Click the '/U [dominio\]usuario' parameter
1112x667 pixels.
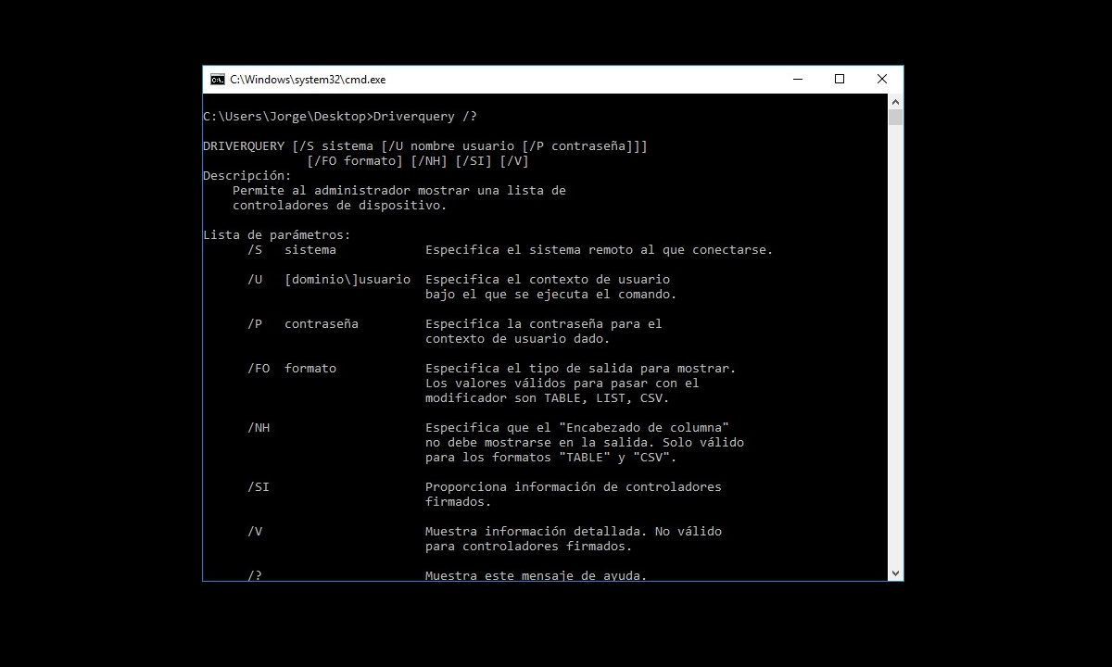tap(329, 280)
